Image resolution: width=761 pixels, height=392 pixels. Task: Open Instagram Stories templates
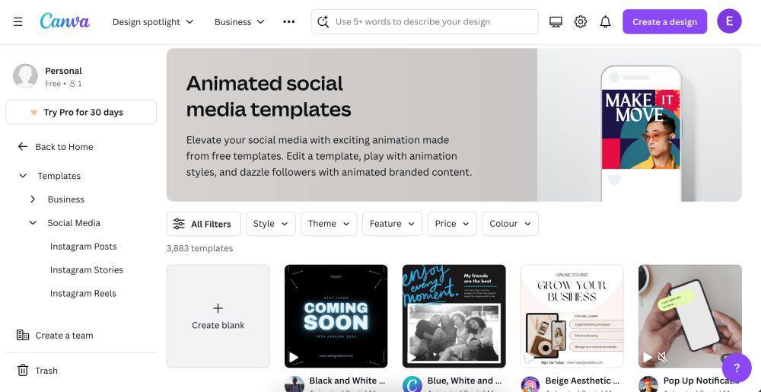pyautogui.click(x=87, y=269)
